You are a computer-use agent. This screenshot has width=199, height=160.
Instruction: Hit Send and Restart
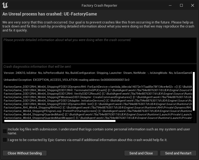click(x=178, y=153)
